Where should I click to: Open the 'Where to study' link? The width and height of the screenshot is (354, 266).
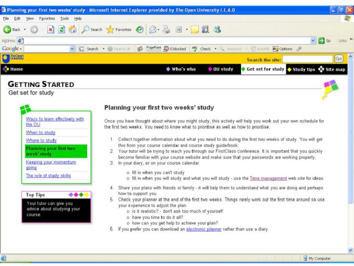click(41, 141)
